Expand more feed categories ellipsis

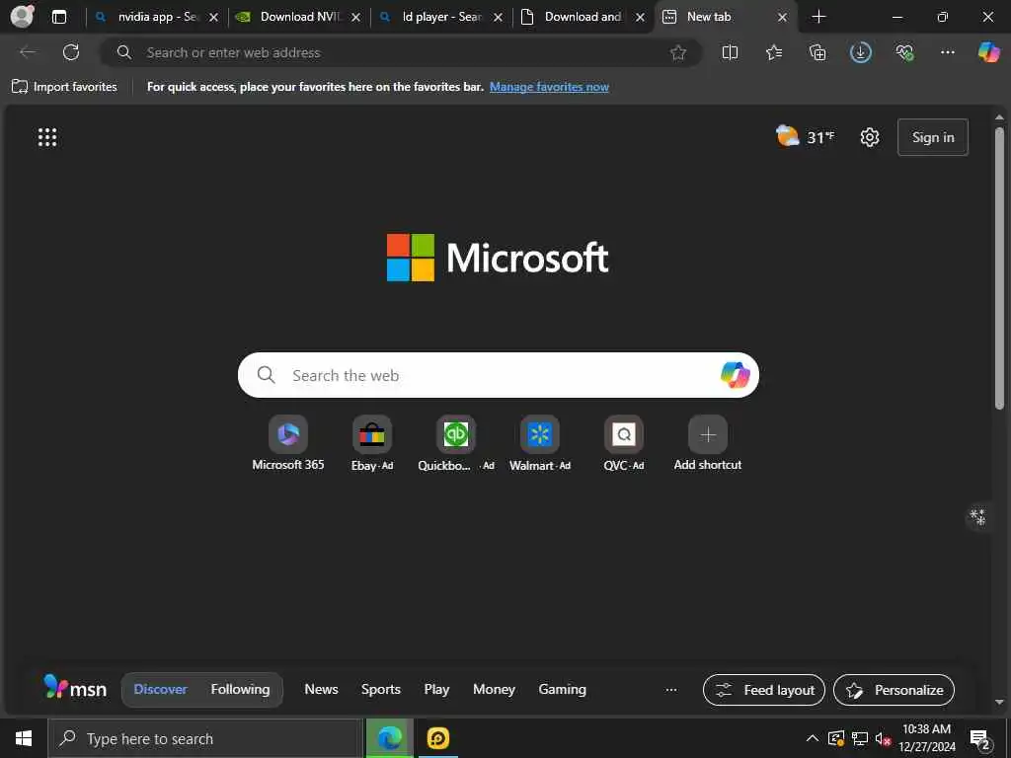click(671, 689)
